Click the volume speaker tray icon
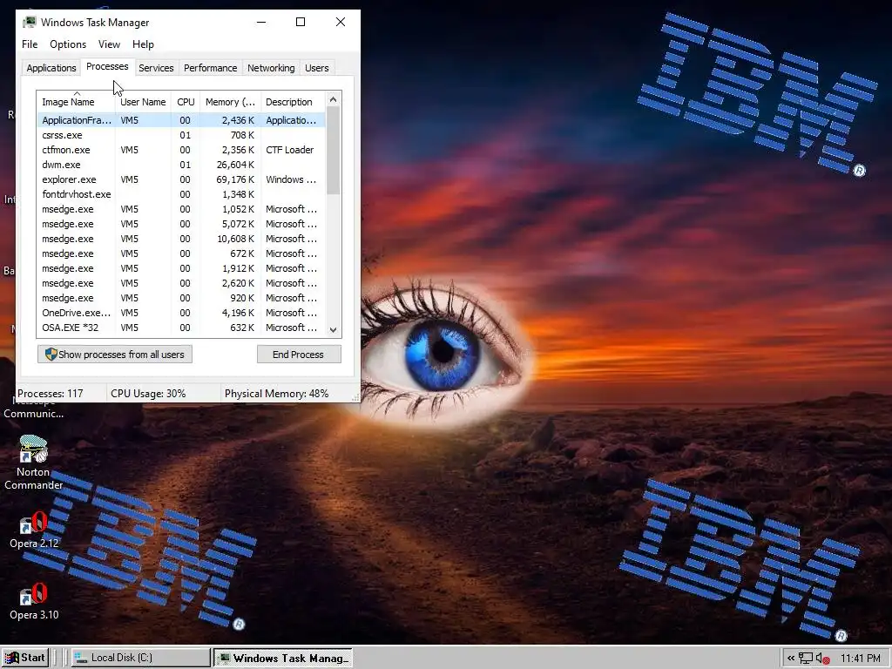 coord(822,659)
